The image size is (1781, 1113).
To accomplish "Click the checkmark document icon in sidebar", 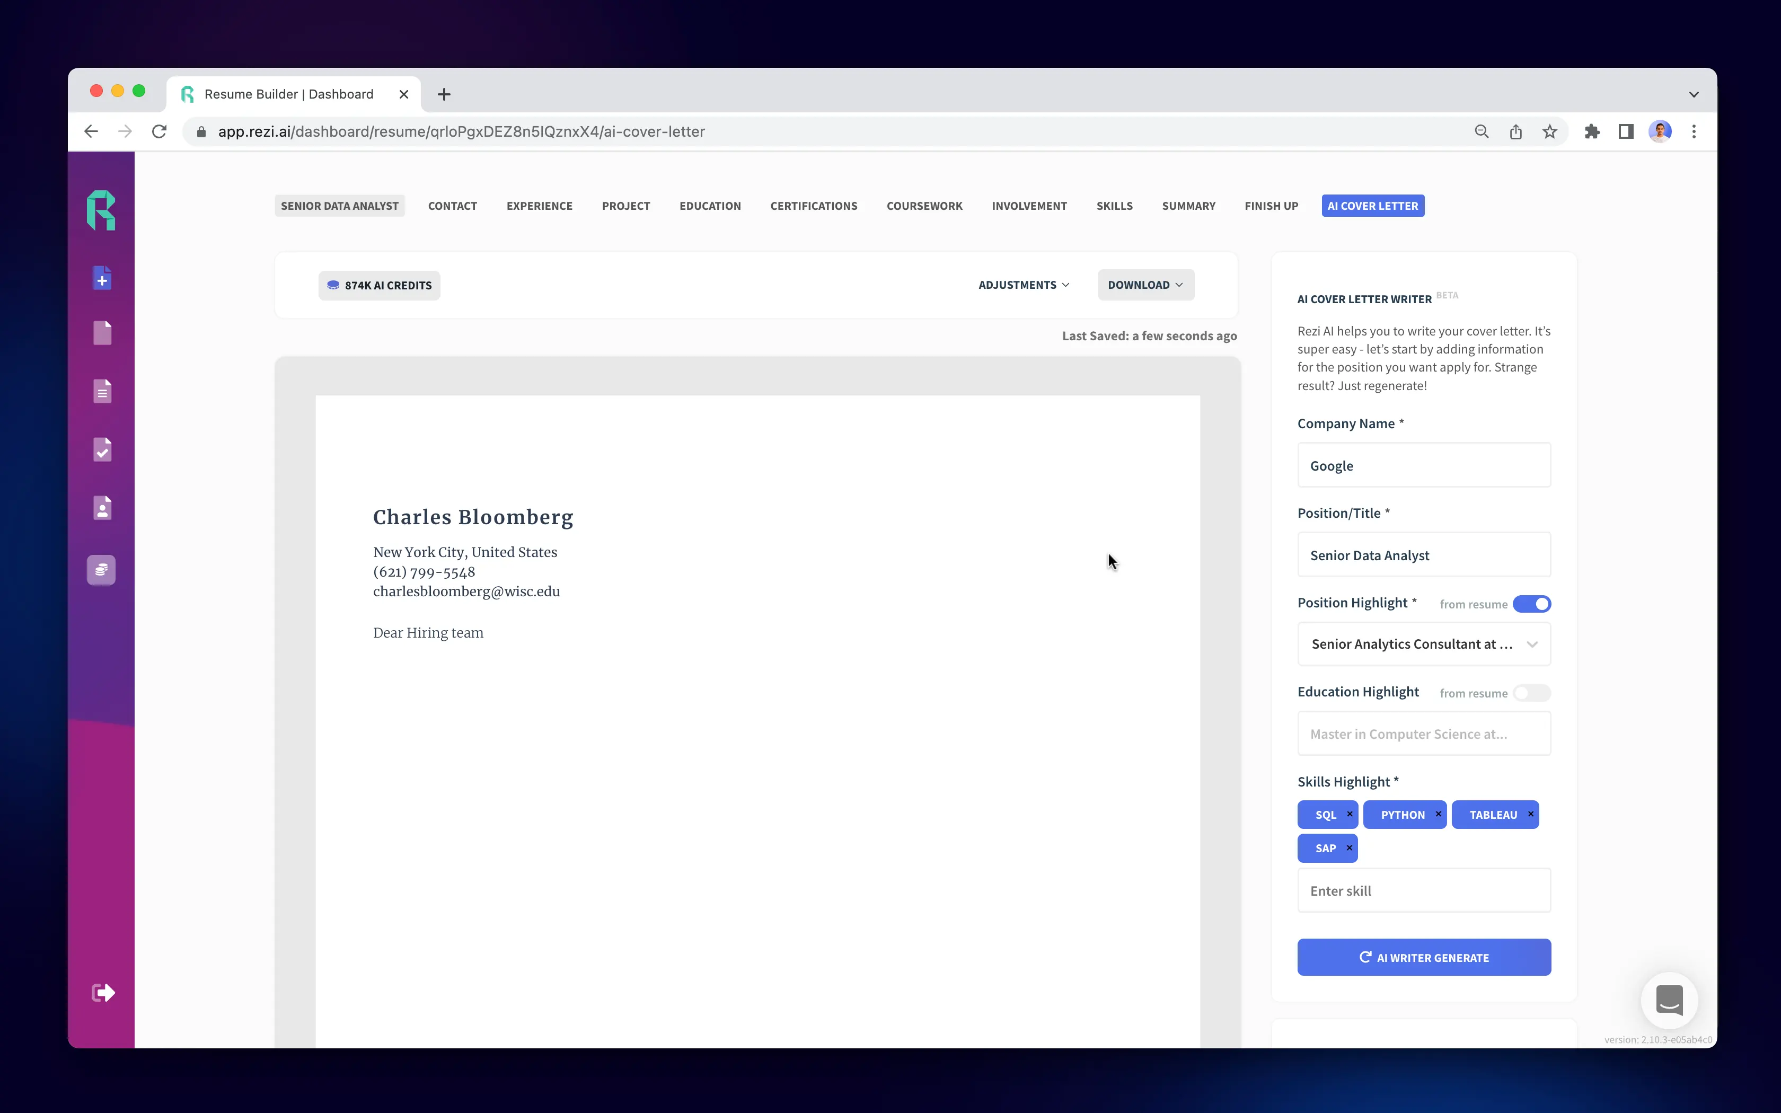I will pyautogui.click(x=102, y=450).
